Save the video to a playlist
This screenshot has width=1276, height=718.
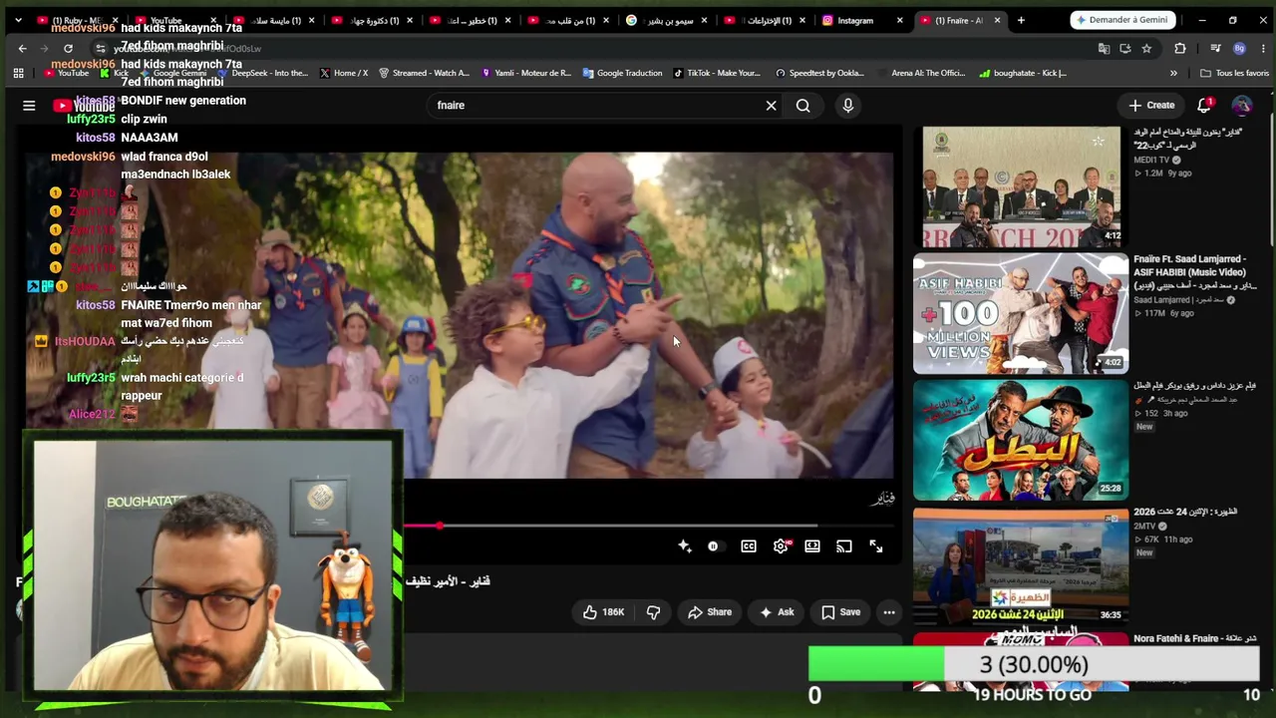(x=840, y=612)
